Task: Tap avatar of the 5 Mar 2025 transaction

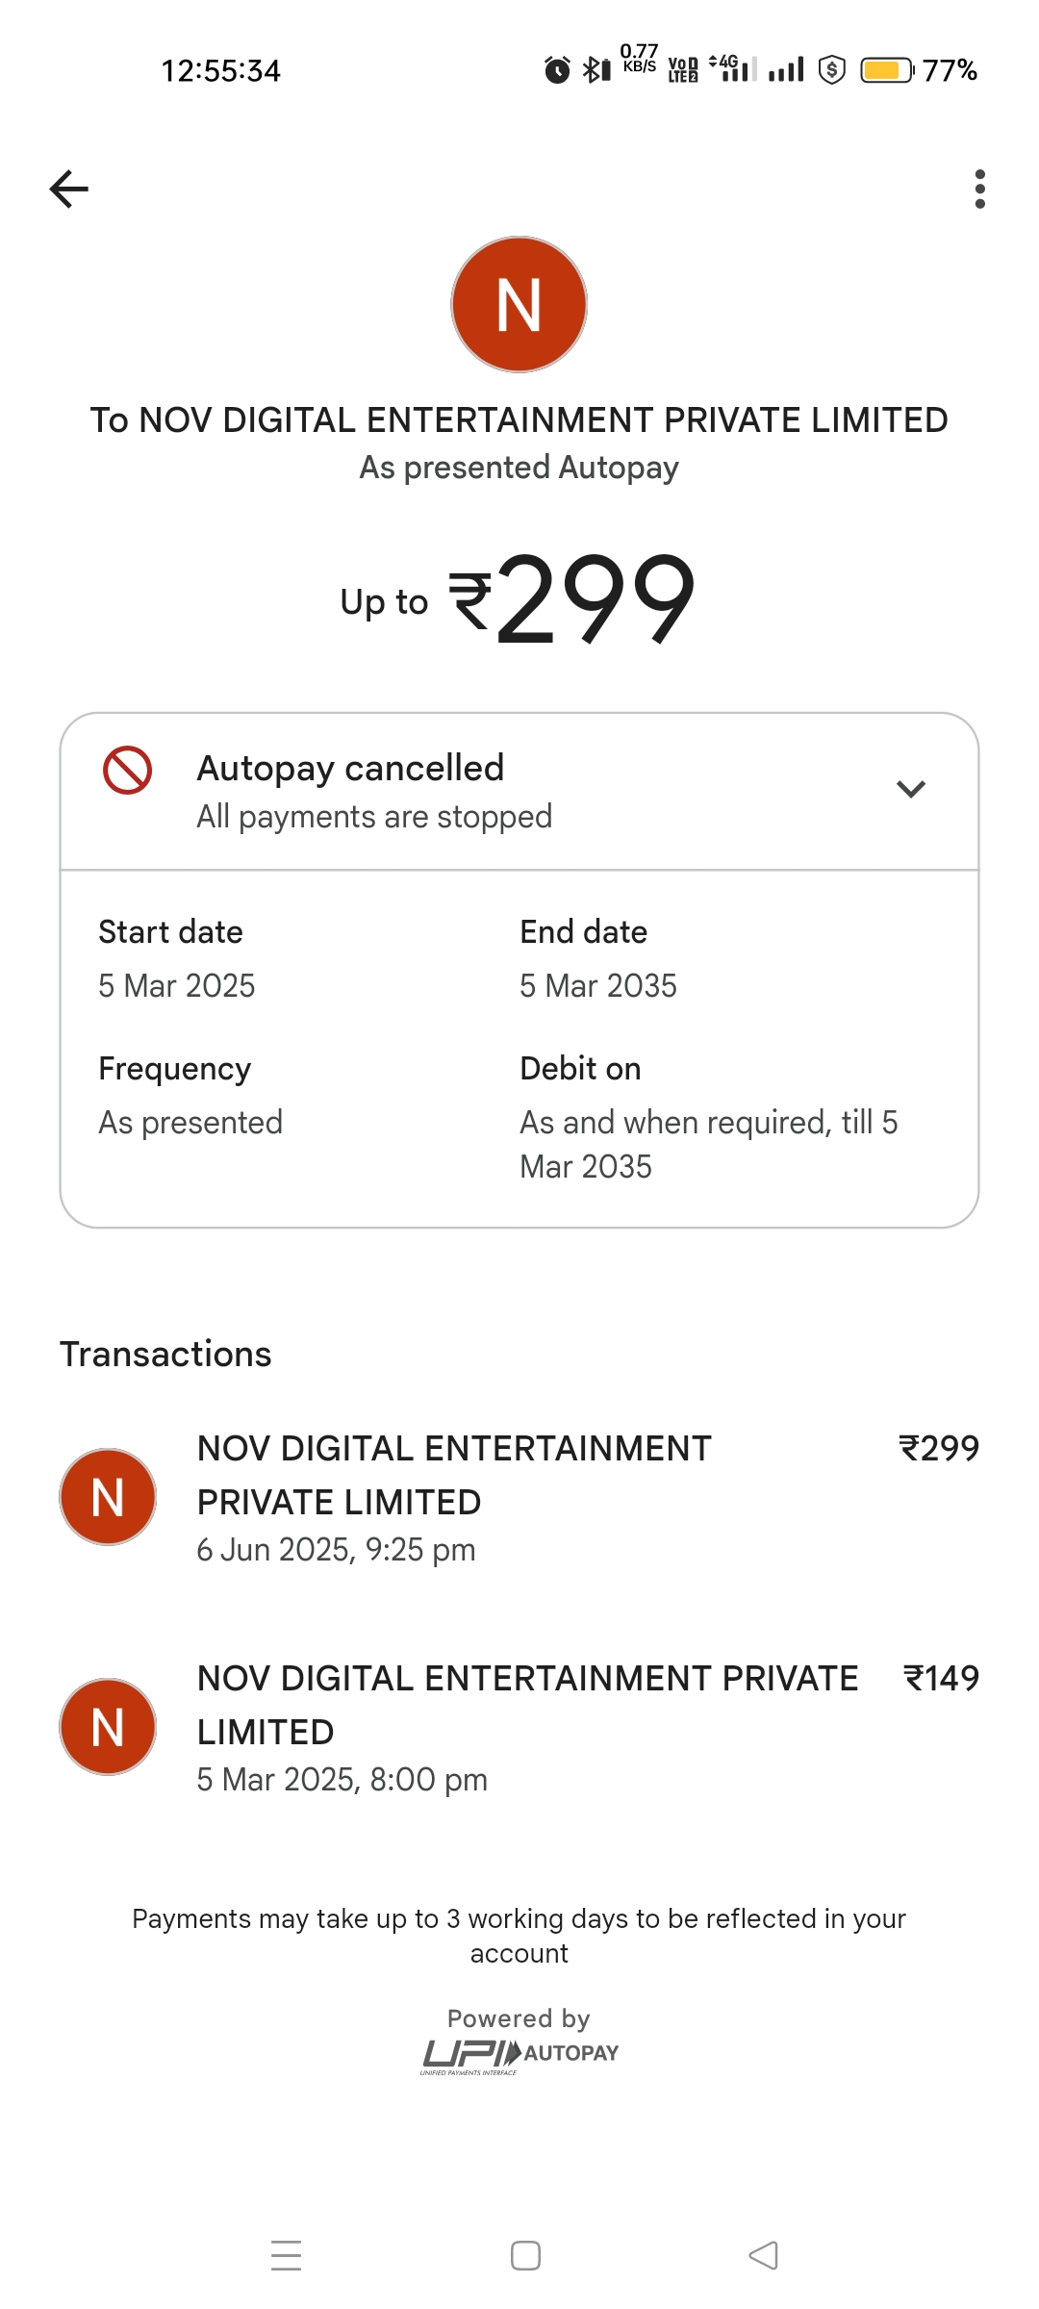Action: pyautogui.click(x=108, y=1727)
